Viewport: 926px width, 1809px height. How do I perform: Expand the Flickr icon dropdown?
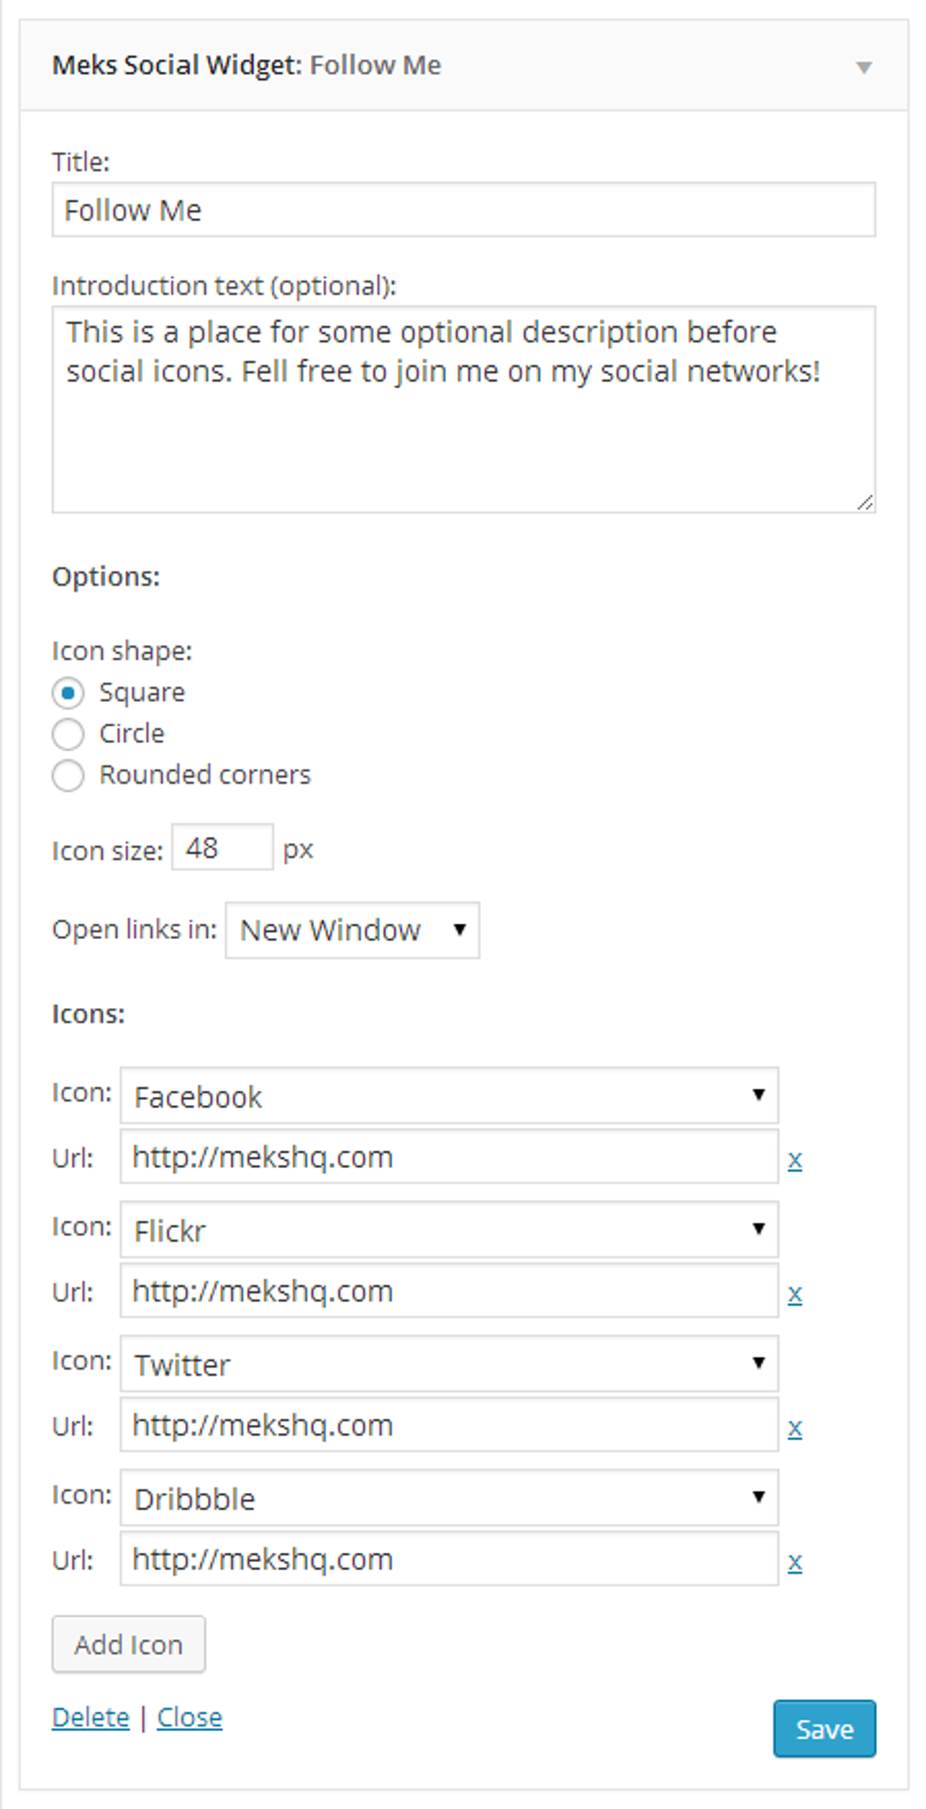tap(448, 1231)
